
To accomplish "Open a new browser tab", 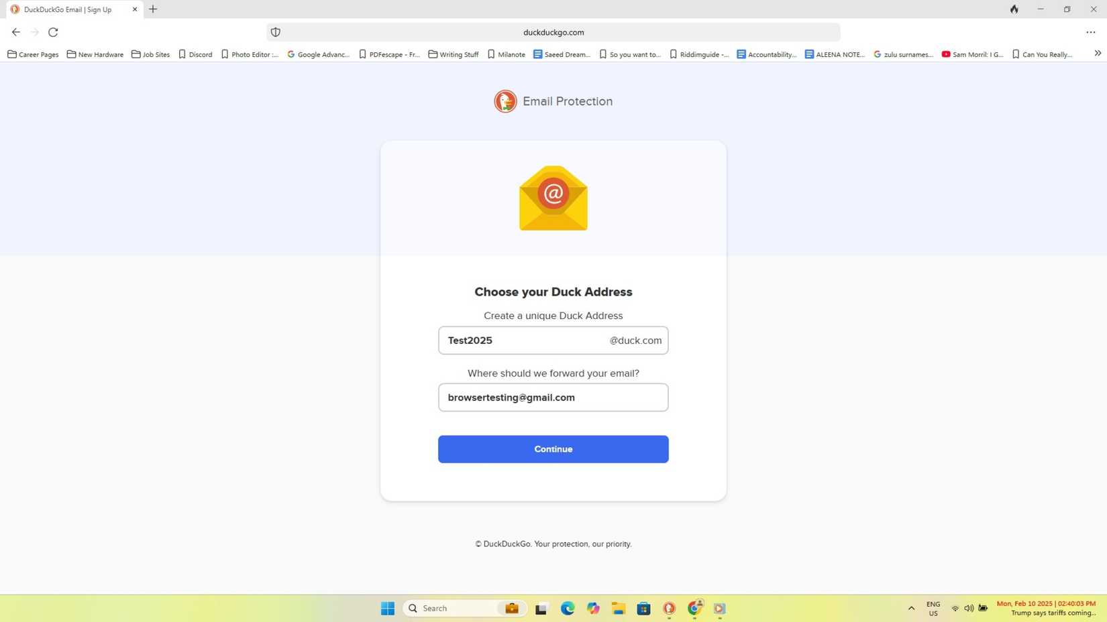I will (x=152, y=9).
